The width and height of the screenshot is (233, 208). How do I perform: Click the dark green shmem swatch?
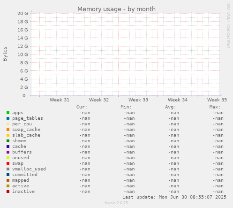pyautogui.click(x=8, y=141)
